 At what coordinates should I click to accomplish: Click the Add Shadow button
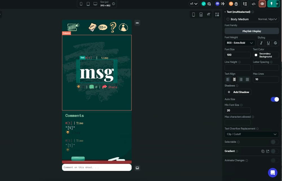238,92
